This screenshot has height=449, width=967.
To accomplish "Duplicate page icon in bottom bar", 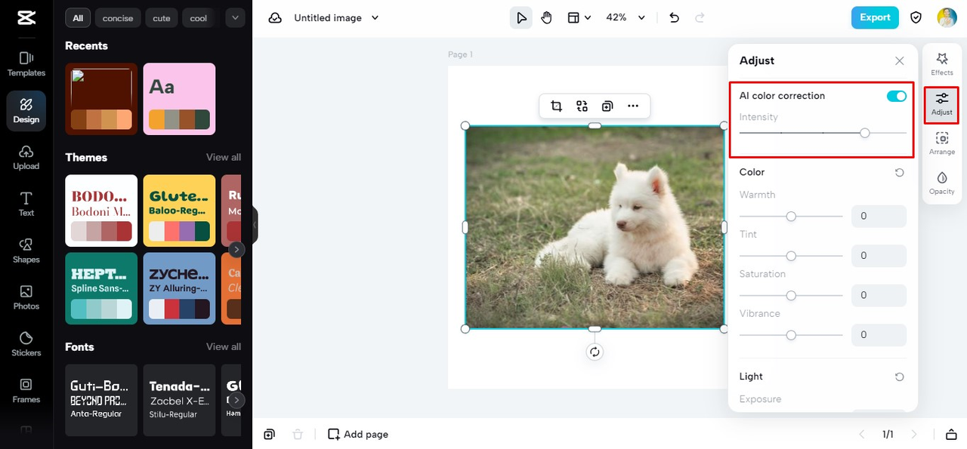I will [x=269, y=434].
